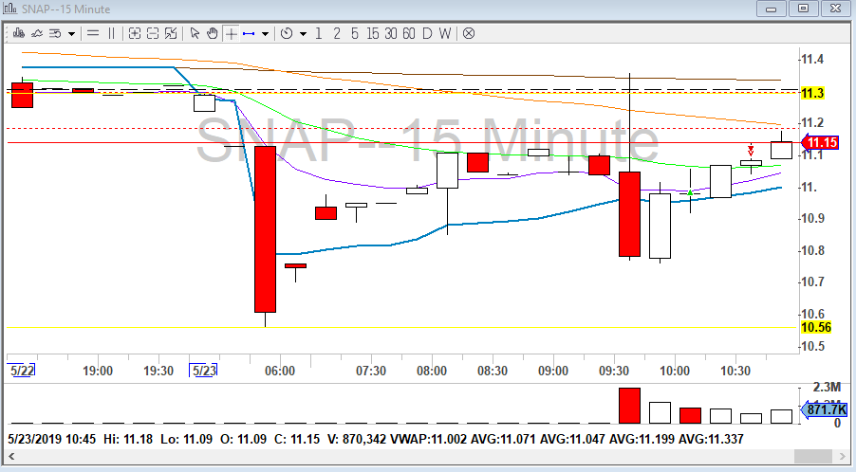Open the trendline tool dropdown arrow
The width and height of the screenshot is (856, 472).
266,34
